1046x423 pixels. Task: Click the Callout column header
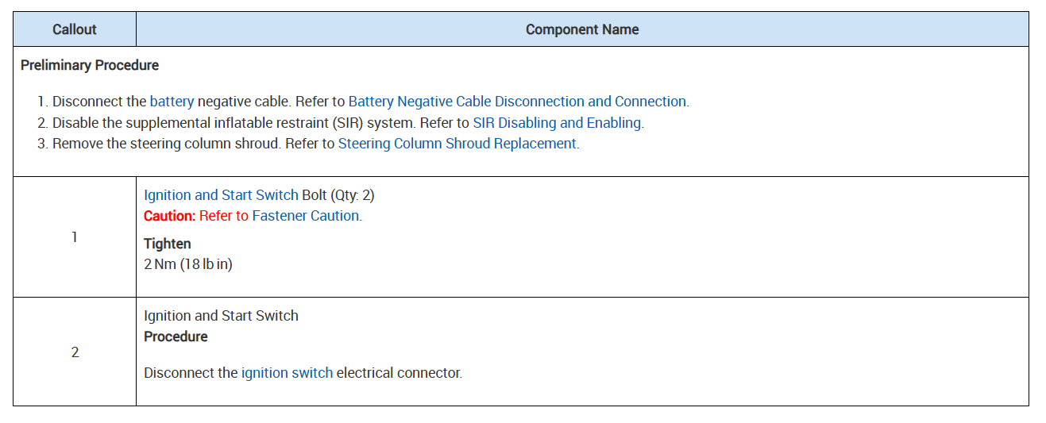click(74, 29)
